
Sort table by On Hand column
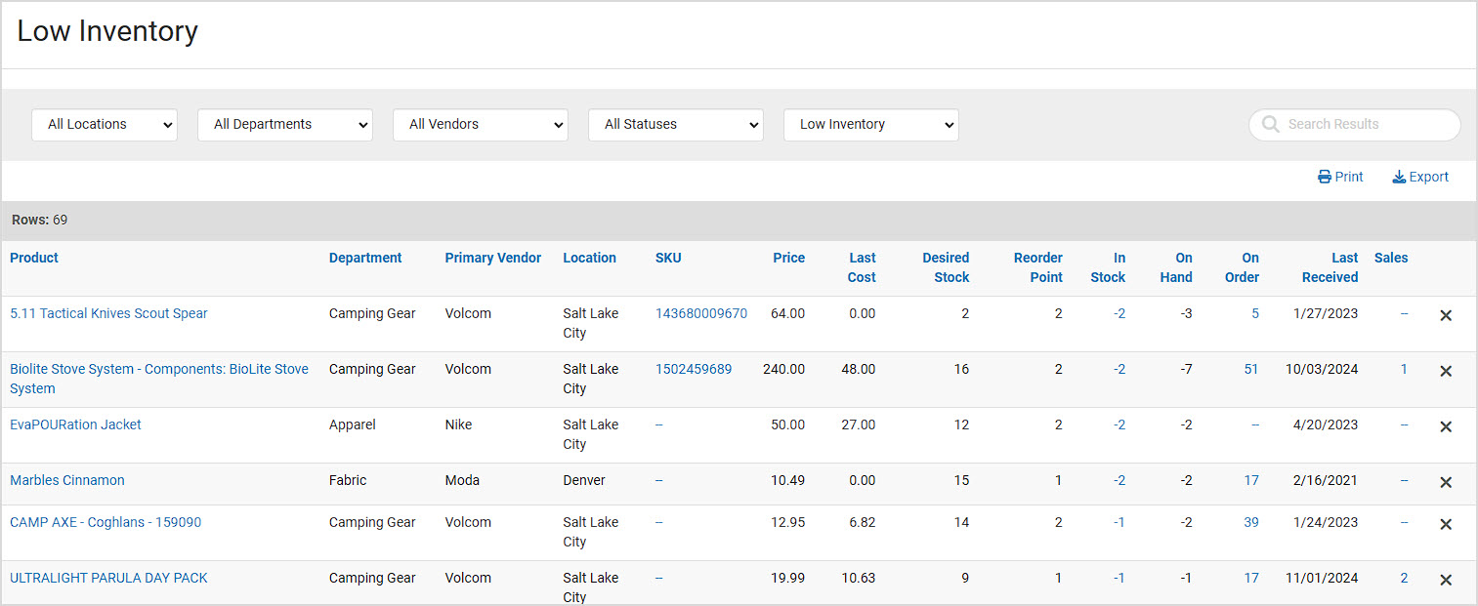point(1176,267)
